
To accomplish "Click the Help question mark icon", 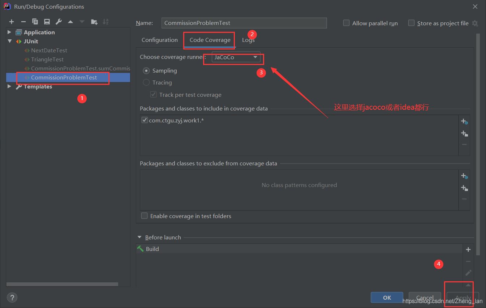I will [12, 298].
